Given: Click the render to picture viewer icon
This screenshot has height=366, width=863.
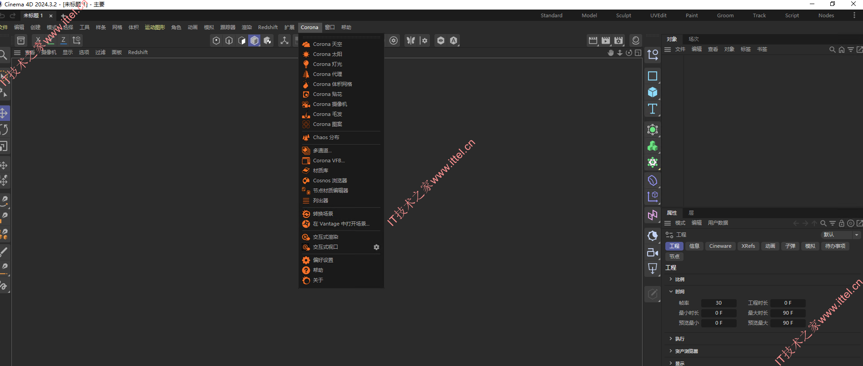Looking at the screenshot, I should pos(606,40).
